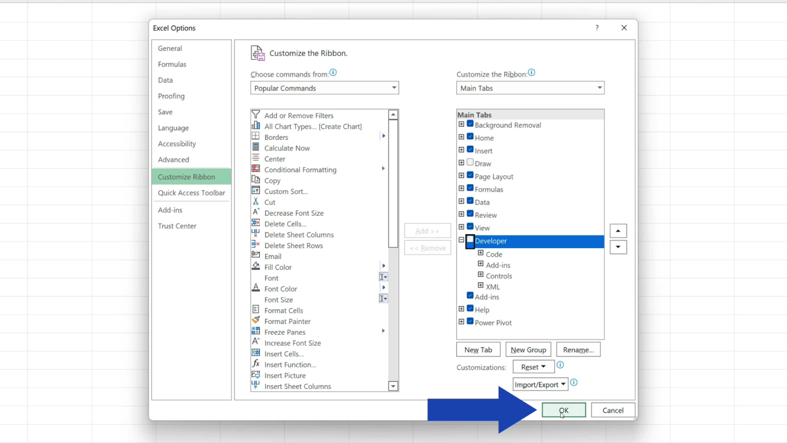Uncheck the Power Pivot checkbox
The image size is (787, 443).
(x=470, y=320)
